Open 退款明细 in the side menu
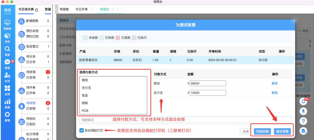Screen dimensions: 314x140 pos(66,62)
